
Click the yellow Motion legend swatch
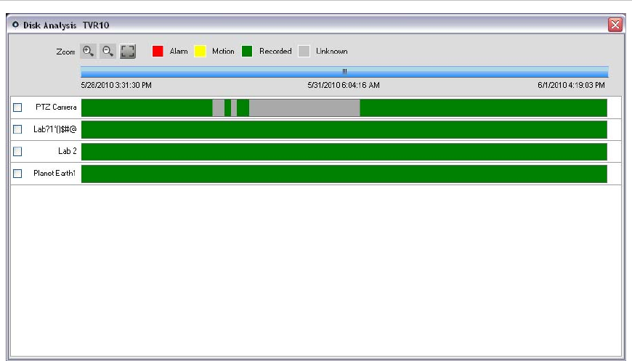tap(200, 51)
